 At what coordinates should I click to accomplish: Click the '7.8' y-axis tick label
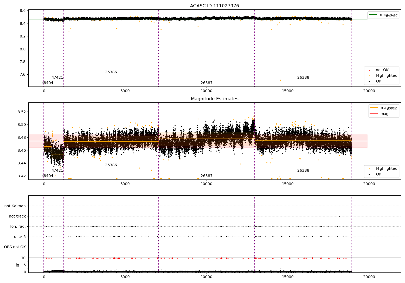23,62
